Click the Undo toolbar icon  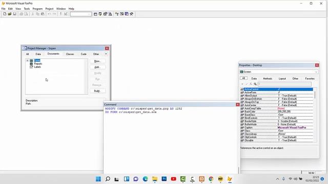(x=49, y=14)
